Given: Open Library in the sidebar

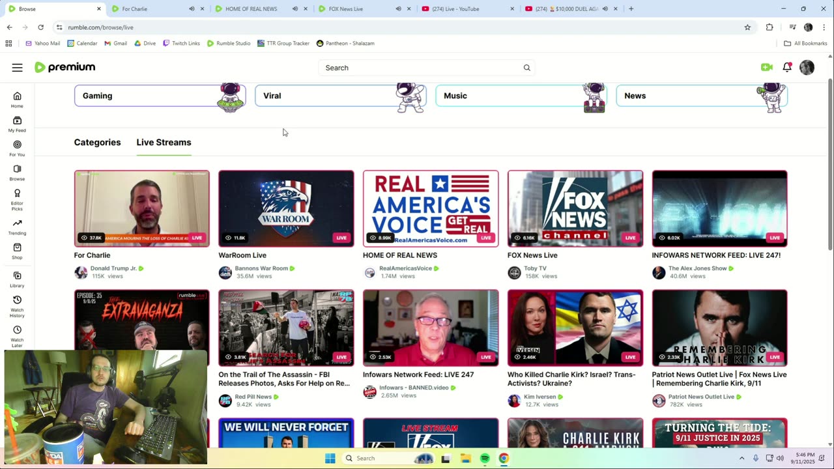Looking at the screenshot, I should tap(17, 279).
